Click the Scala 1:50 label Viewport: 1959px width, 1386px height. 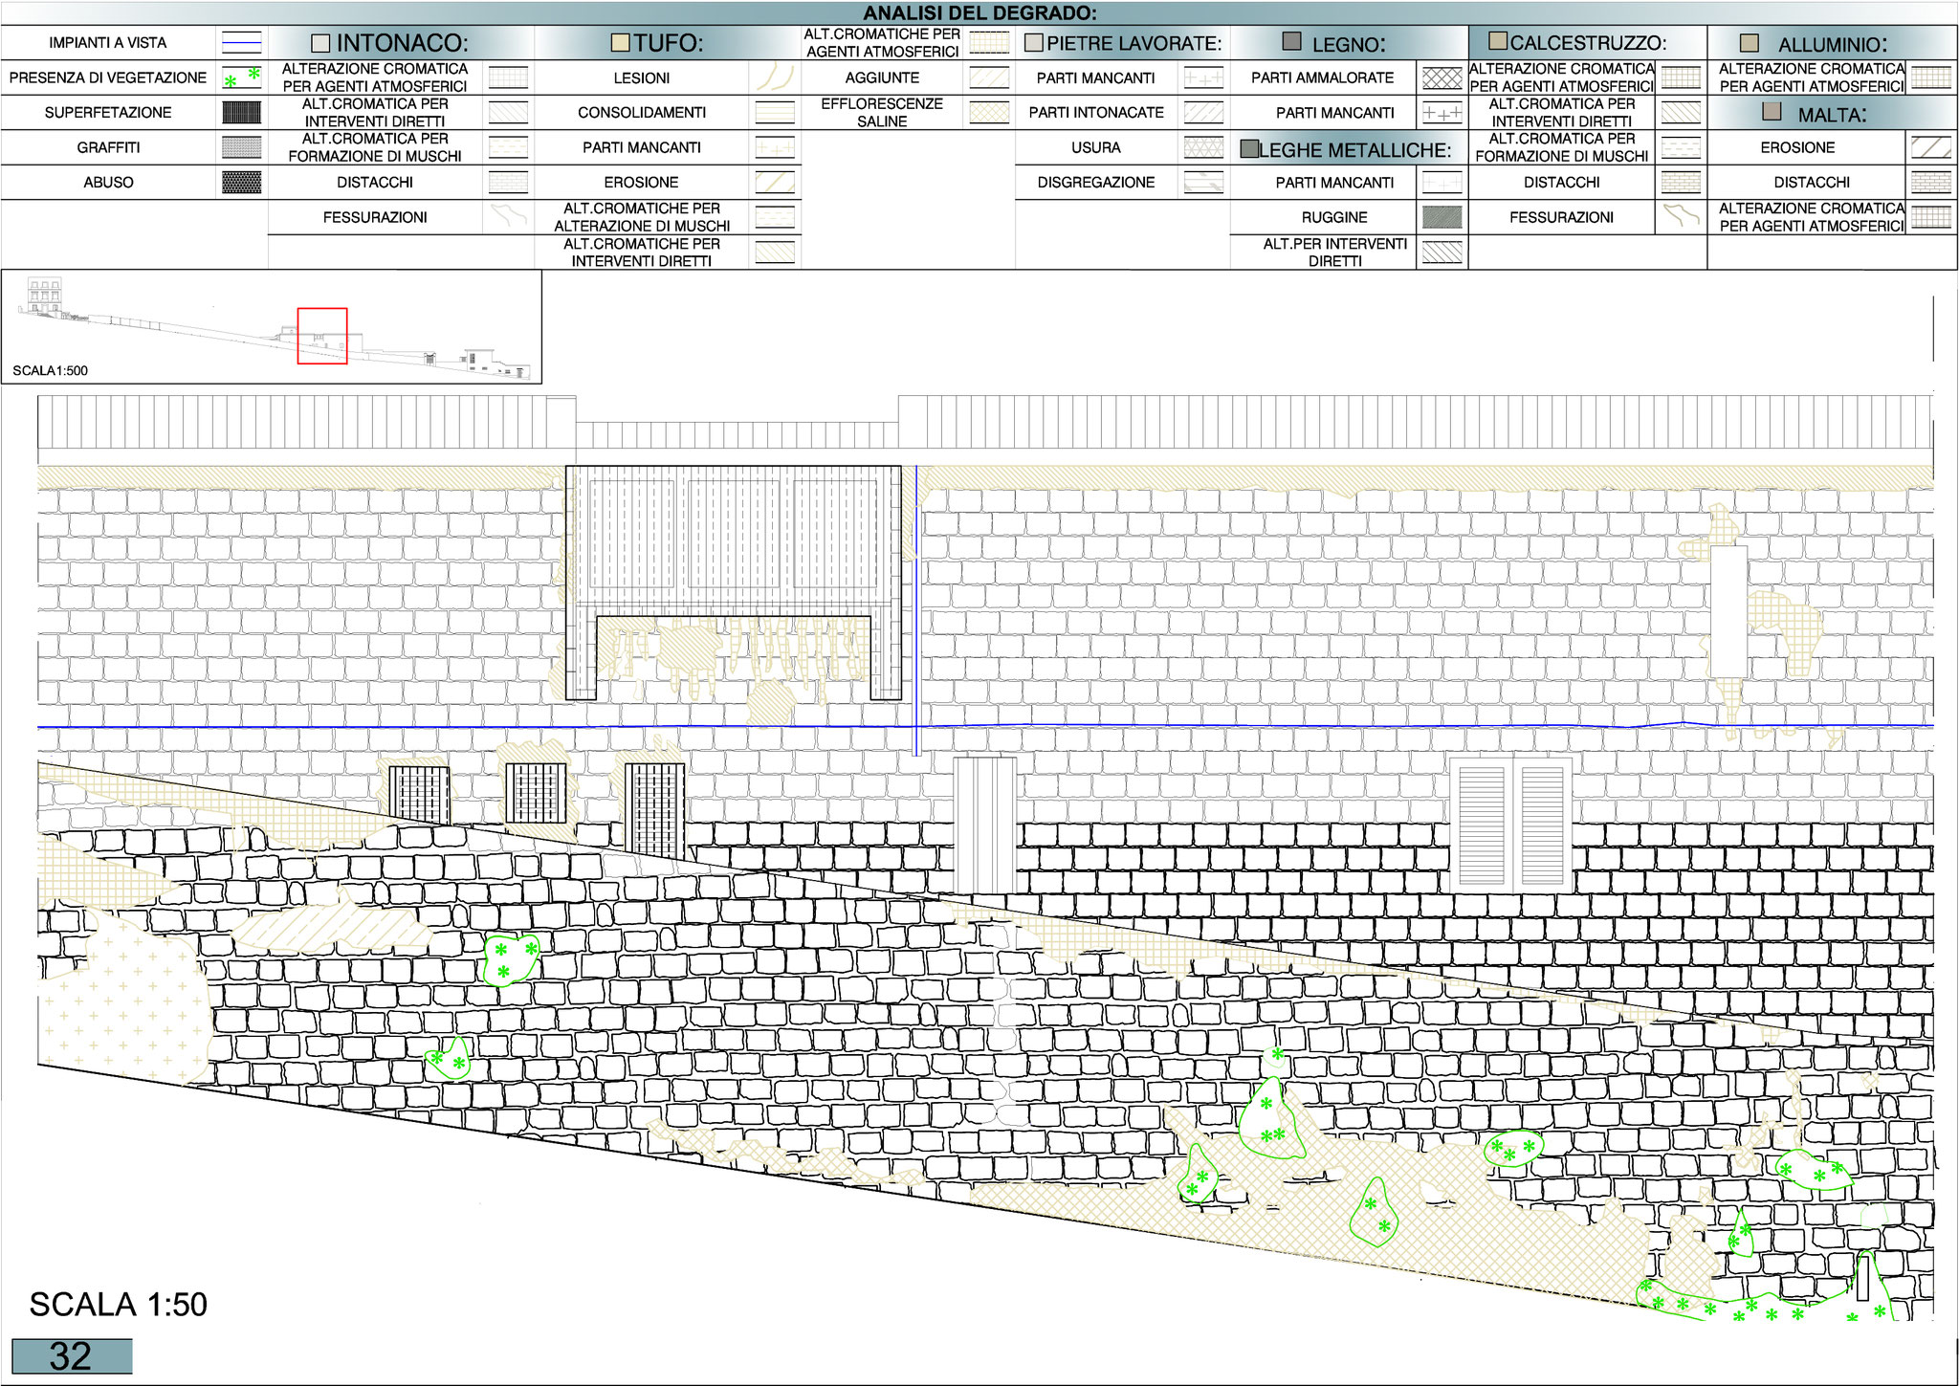pos(118,1305)
